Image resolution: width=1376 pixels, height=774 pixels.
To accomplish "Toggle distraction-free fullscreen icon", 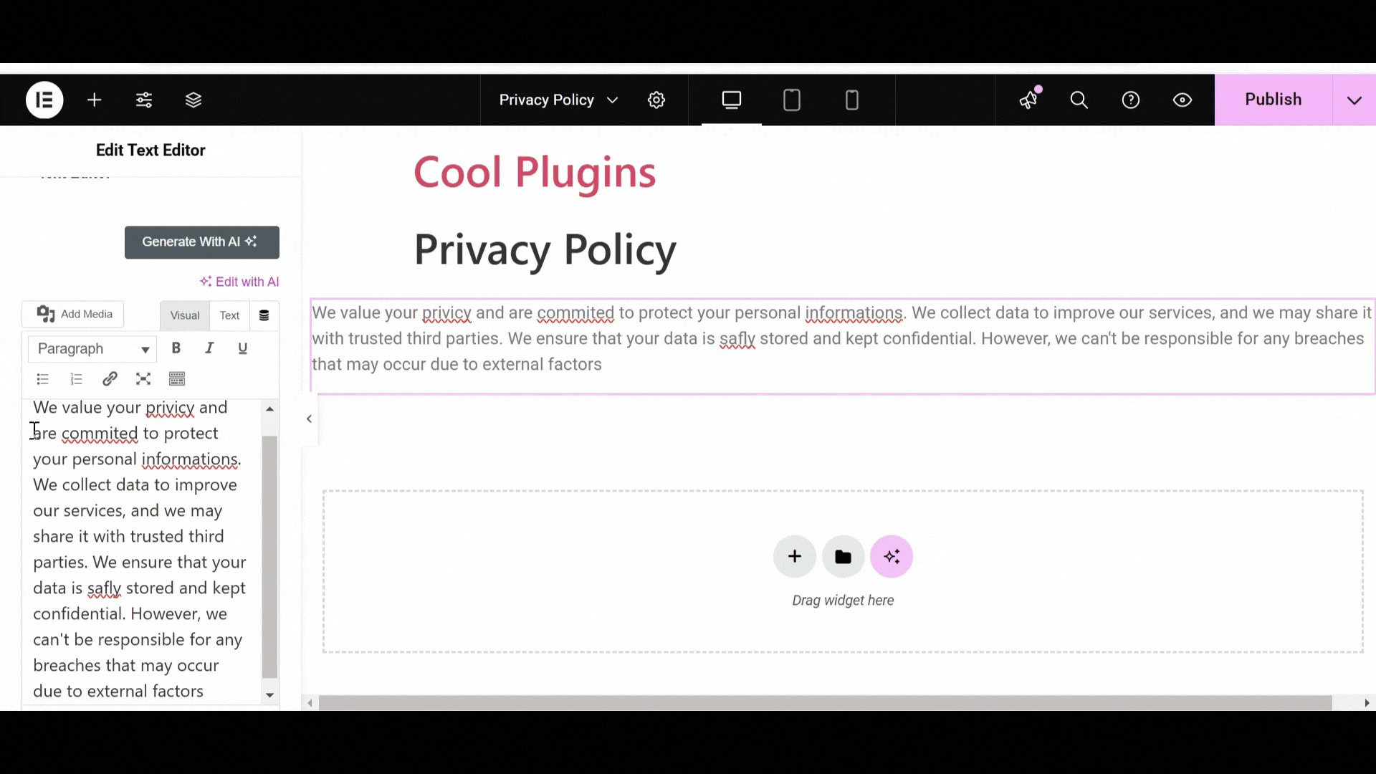I will coord(143,379).
